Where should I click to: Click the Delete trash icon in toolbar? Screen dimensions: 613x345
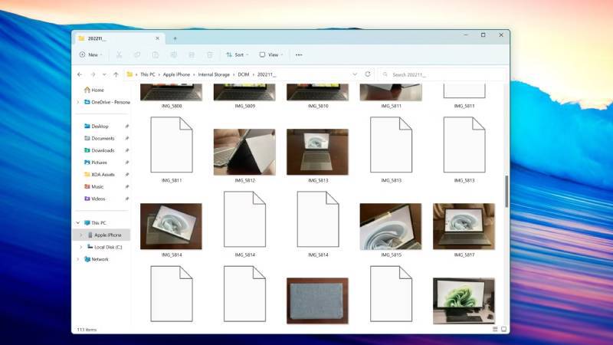pyautogui.click(x=210, y=55)
